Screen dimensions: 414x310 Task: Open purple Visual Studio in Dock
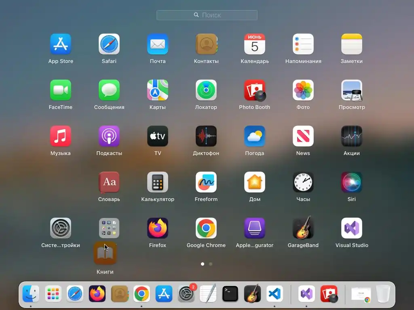[306, 294]
